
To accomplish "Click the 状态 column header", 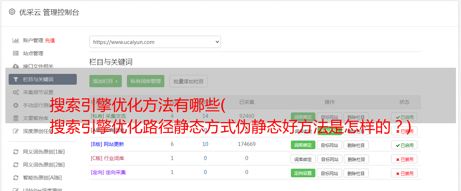I will point(404,102).
